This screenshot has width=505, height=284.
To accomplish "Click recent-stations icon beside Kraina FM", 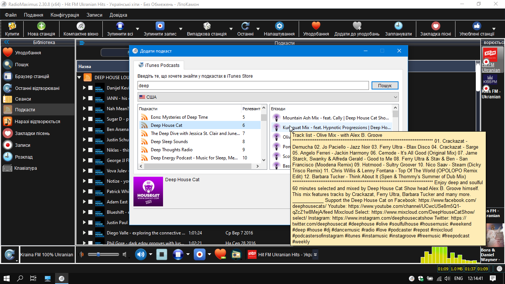I will click(x=9, y=254).
